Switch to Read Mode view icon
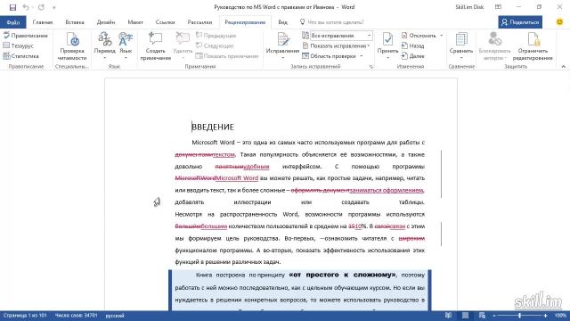570x321 pixels. (448, 316)
